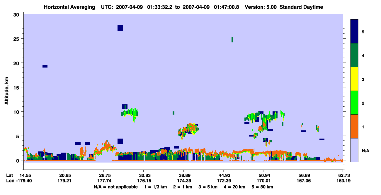Click the lavender N/A color swatch
This screenshot has height=195, width=381.
click(354, 150)
